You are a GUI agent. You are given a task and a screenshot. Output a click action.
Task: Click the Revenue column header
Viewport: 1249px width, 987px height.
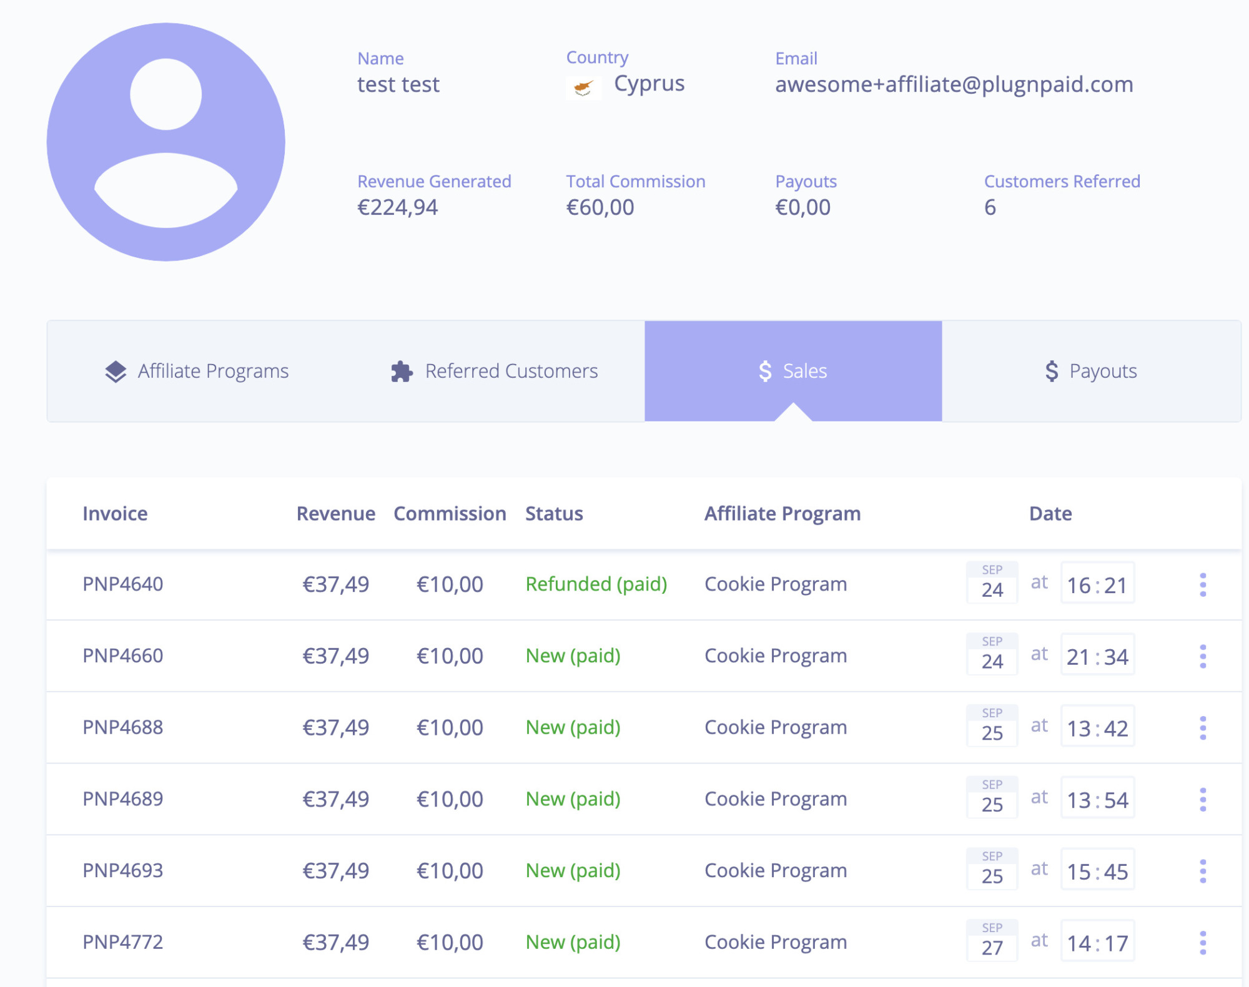(335, 514)
